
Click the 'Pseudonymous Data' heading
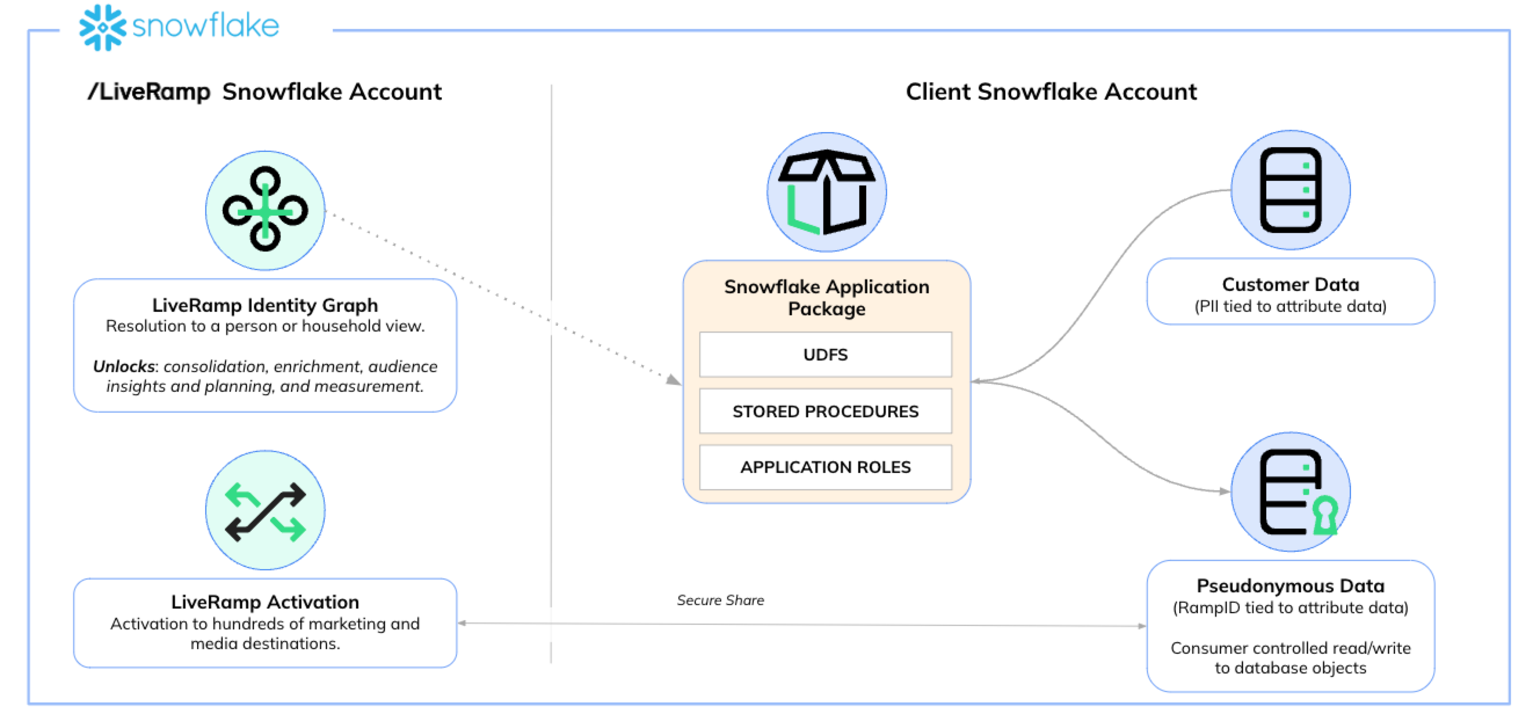point(1290,586)
